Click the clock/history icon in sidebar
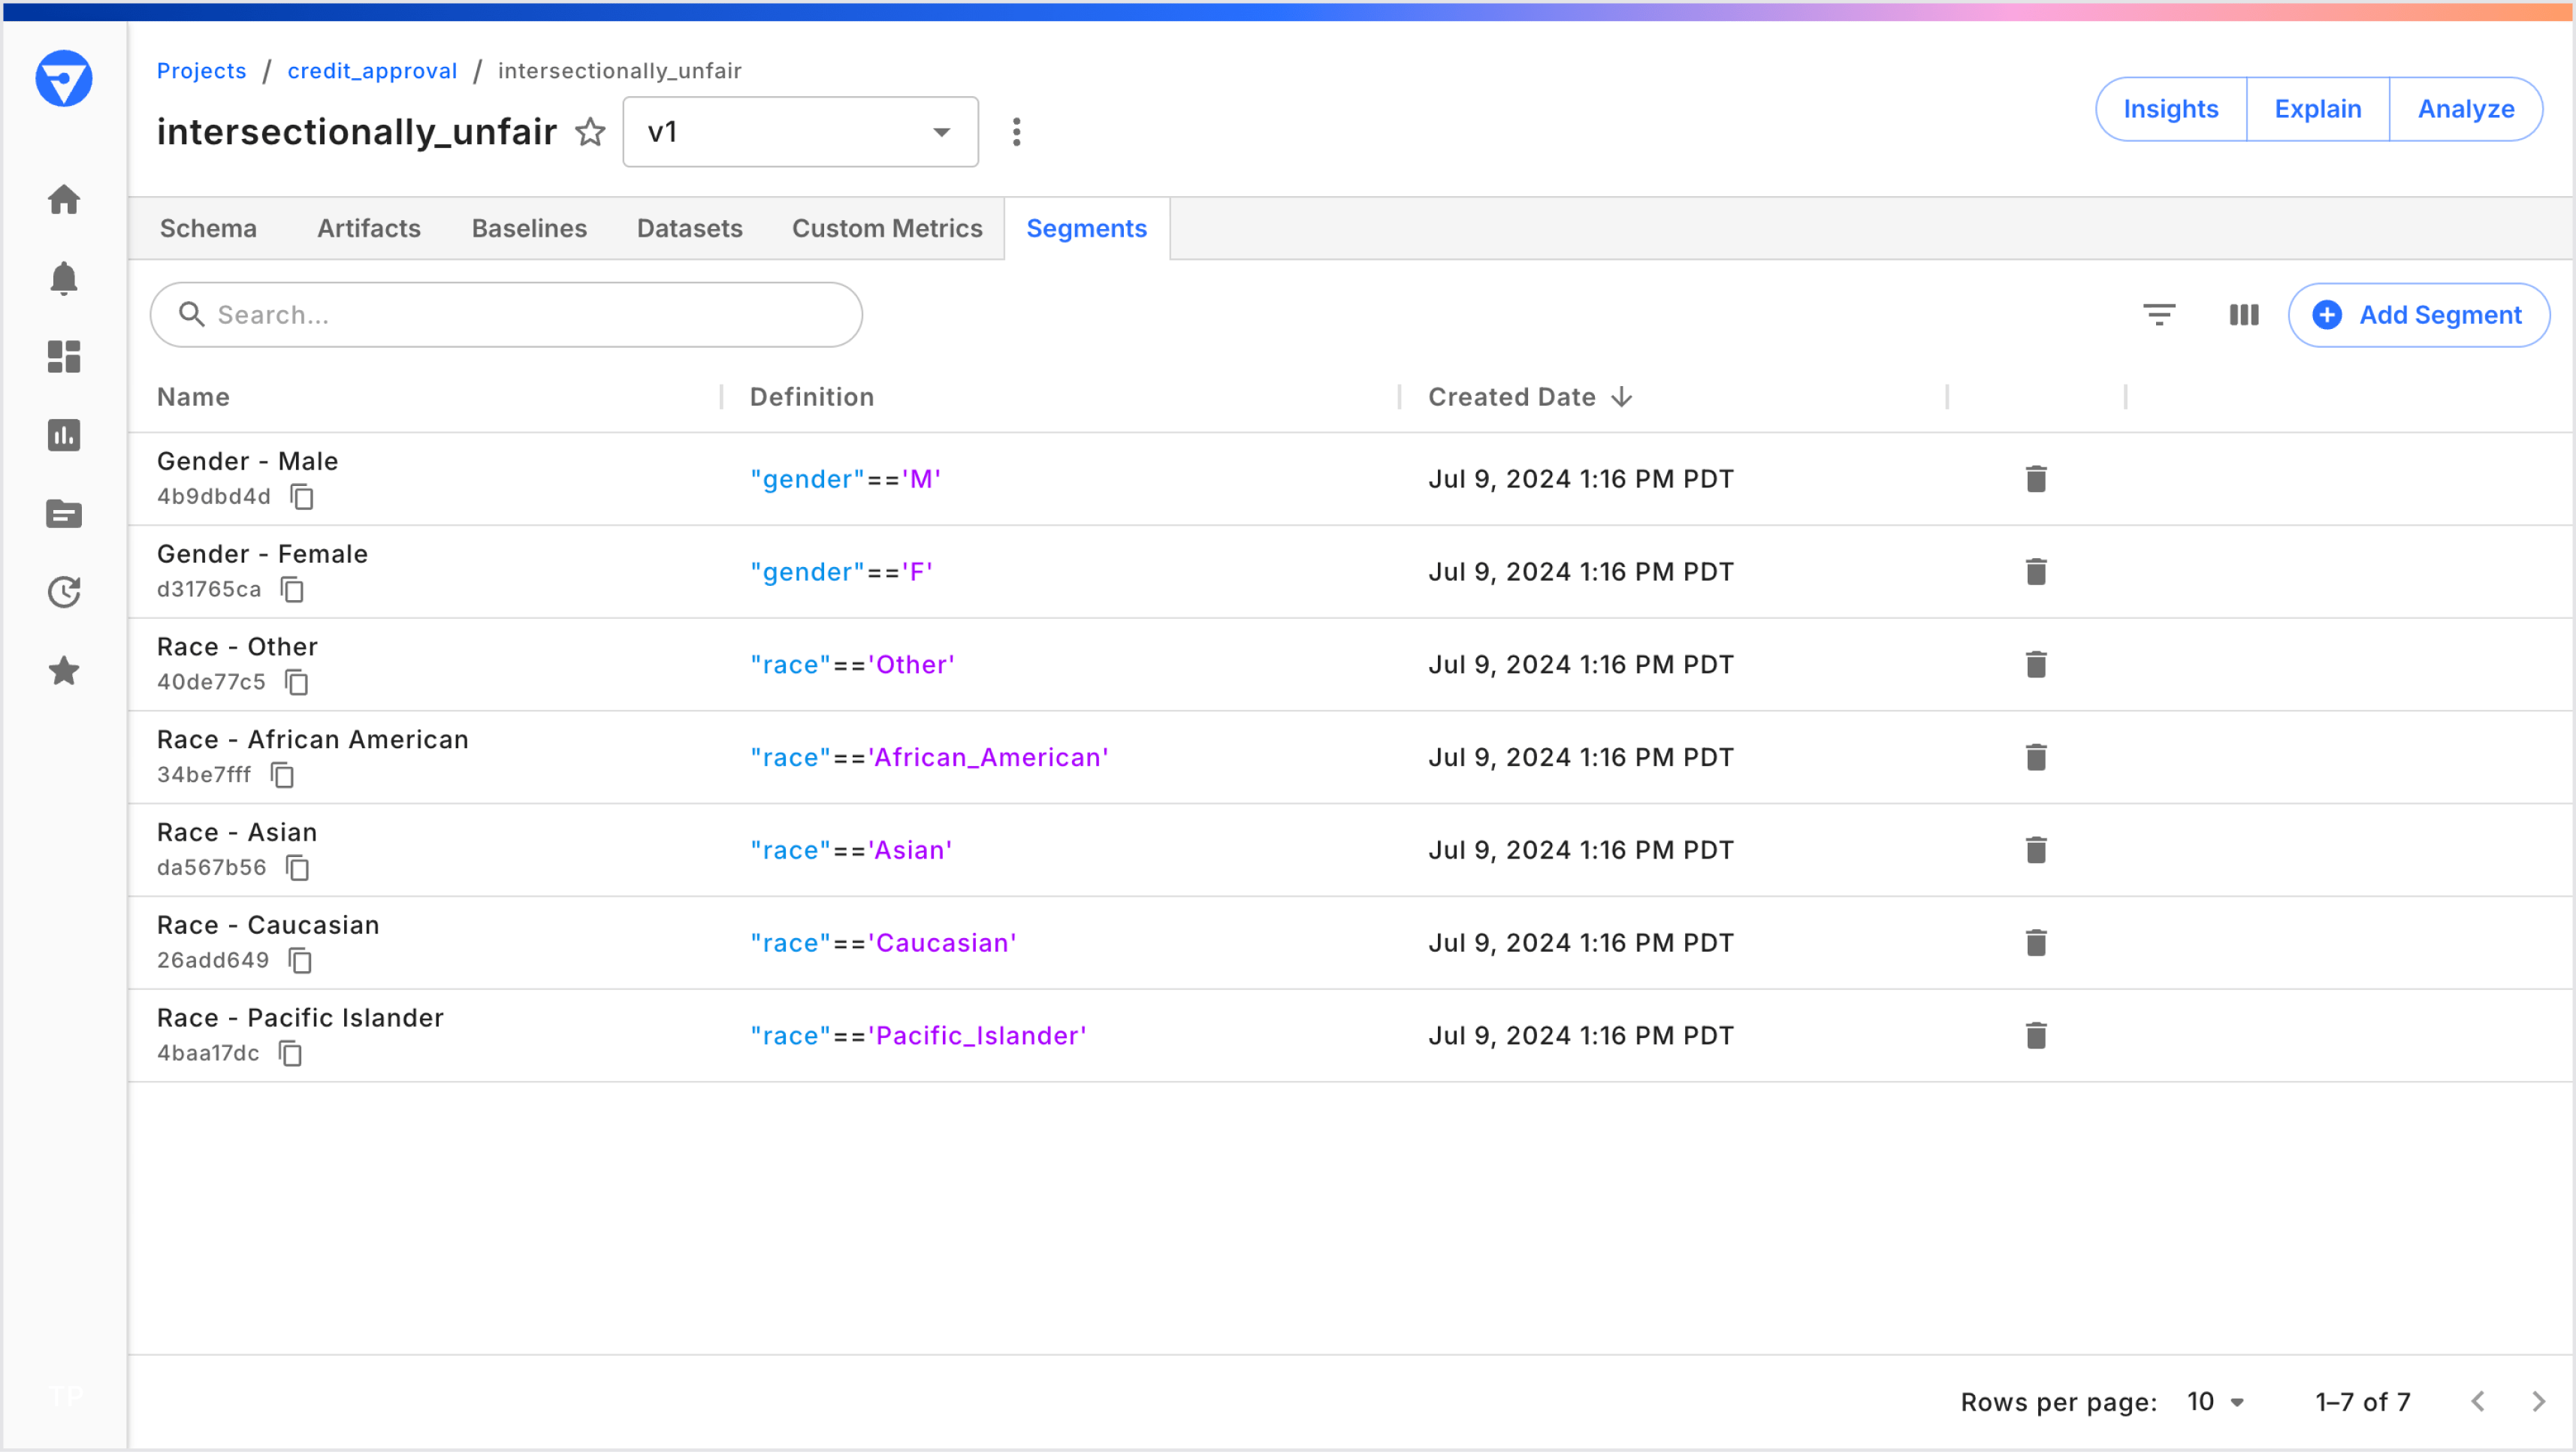This screenshot has width=2576, height=1452. coord(64,589)
